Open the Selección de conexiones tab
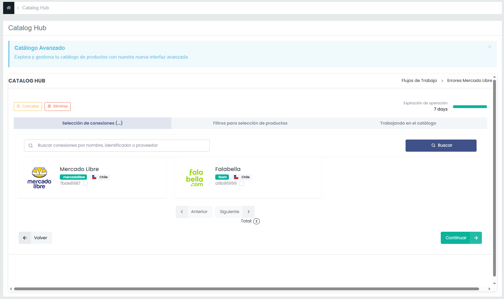This screenshot has width=504, height=299. pos(92,123)
